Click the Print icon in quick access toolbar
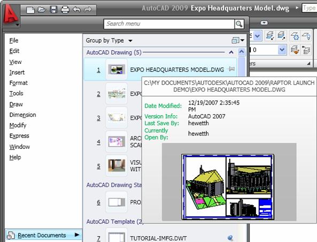Viewport: 317px width, 242px height. click(x=65, y=10)
